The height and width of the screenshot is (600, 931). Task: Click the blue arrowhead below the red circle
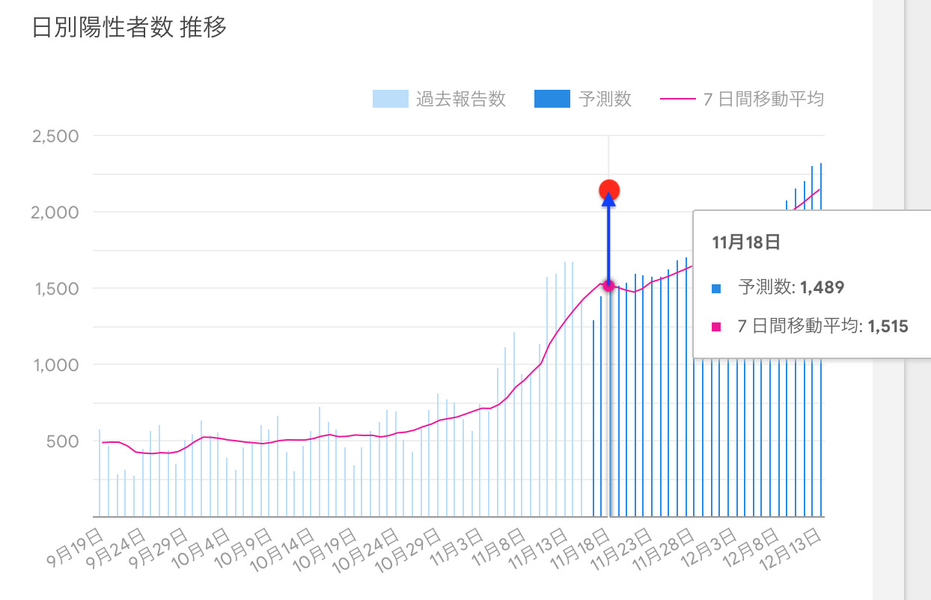[609, 199]
